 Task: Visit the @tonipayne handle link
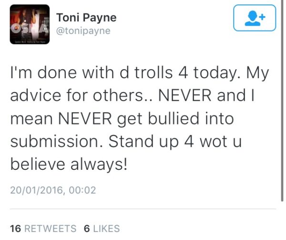coord(83,31)
